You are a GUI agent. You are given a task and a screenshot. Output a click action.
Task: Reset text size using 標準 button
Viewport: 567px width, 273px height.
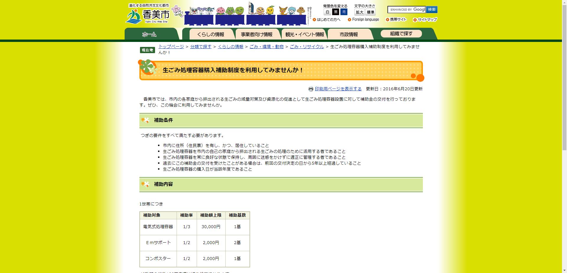pos(370,12)
